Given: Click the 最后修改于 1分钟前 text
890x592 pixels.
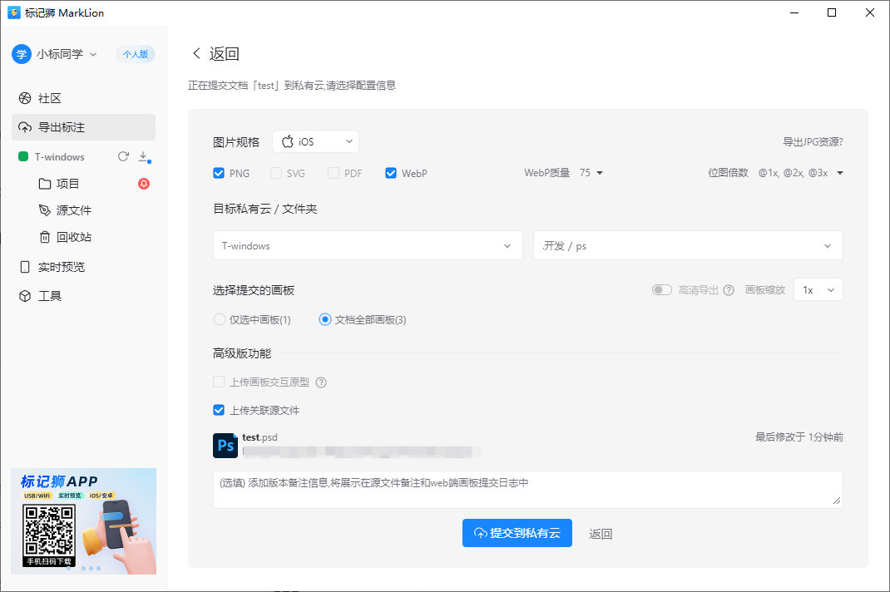Looking at the screenshot, I should click(x=799, y=437).
